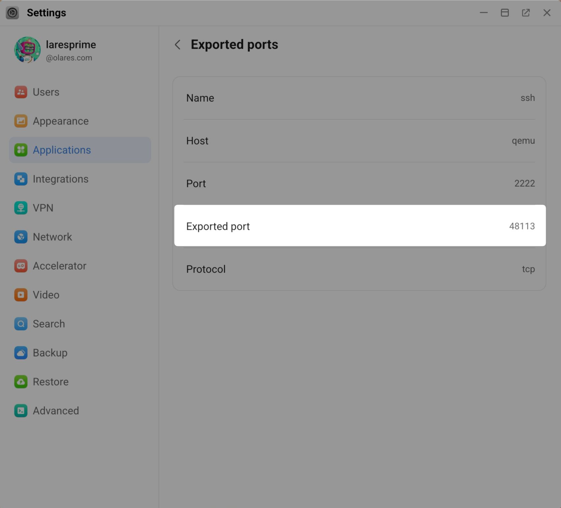Click the Port value 2222
Image resolution: width=561 pixels, height=508 pixels.
click(524, 183)
